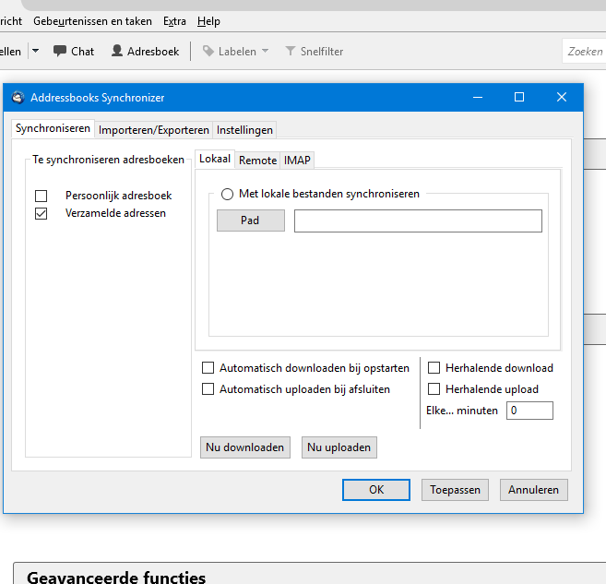Click the Toepassen button

click(x=455, y=490)
